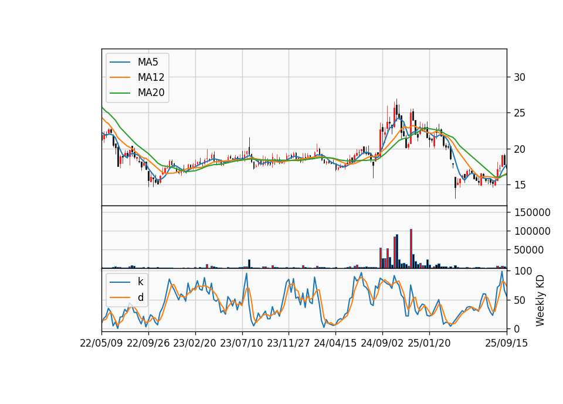Click the KD axis value 100

[x=523, y=271]
